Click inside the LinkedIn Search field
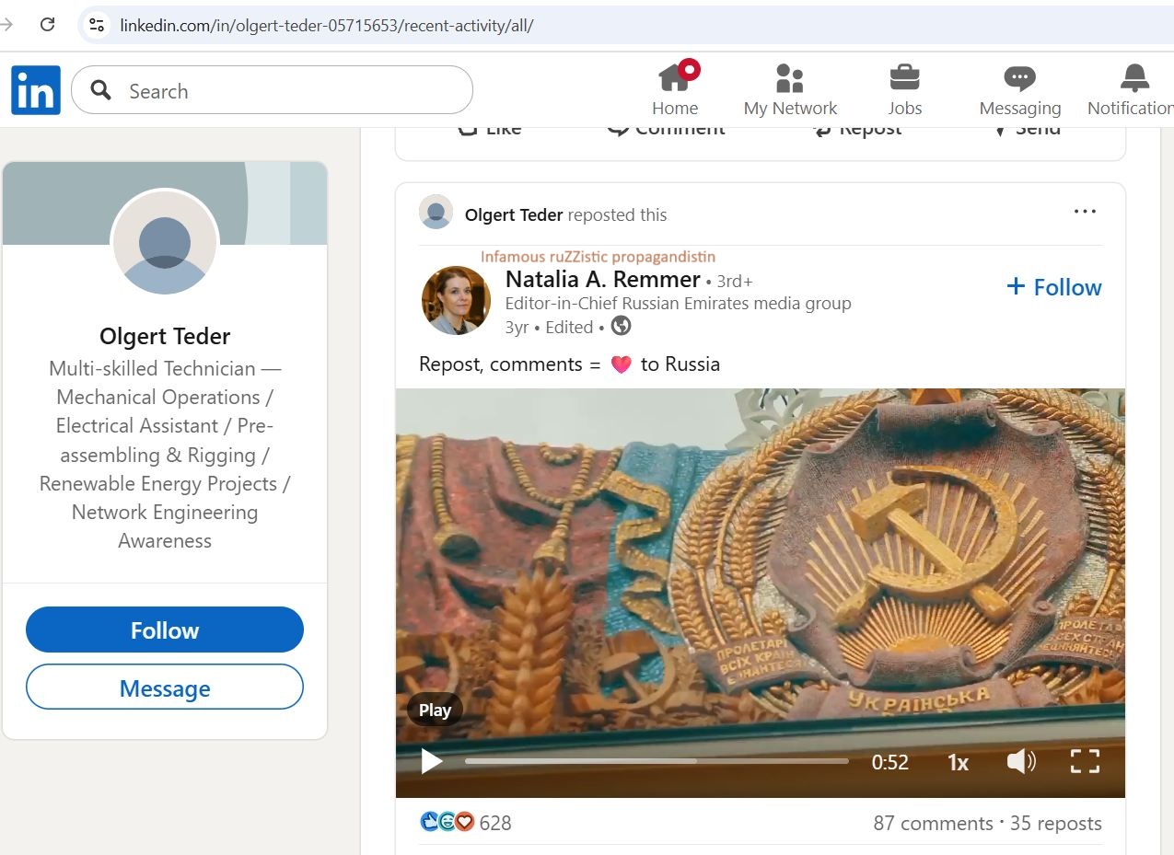Viewport: 1174px width, 855px height. pyautogui.click(x=272, y=90)
